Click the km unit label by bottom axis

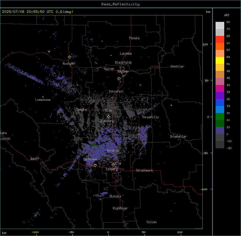[x=4, y=233]
